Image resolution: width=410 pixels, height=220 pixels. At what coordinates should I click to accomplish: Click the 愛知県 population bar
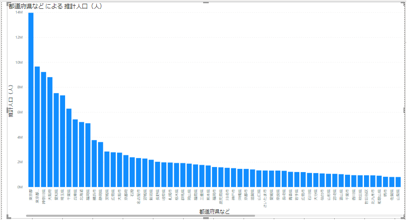(56, 140)
